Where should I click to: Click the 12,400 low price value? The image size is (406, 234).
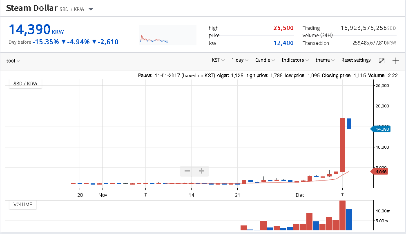[283, 43]
